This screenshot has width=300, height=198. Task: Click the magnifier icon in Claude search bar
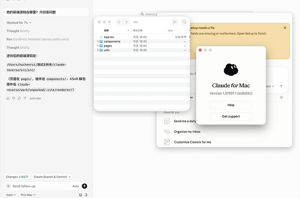pos(142,14)
